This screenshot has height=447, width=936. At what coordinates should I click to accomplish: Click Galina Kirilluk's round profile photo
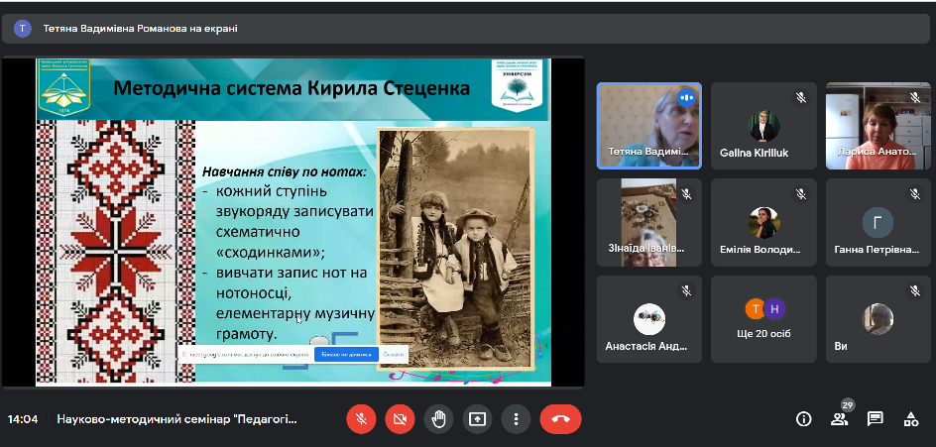763,126
